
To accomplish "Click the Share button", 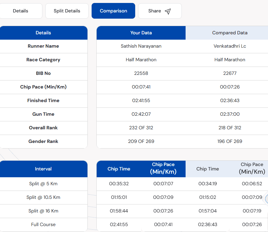I will [x=160, y=11].
